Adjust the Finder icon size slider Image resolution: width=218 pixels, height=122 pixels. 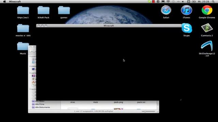tap(149, 111)
